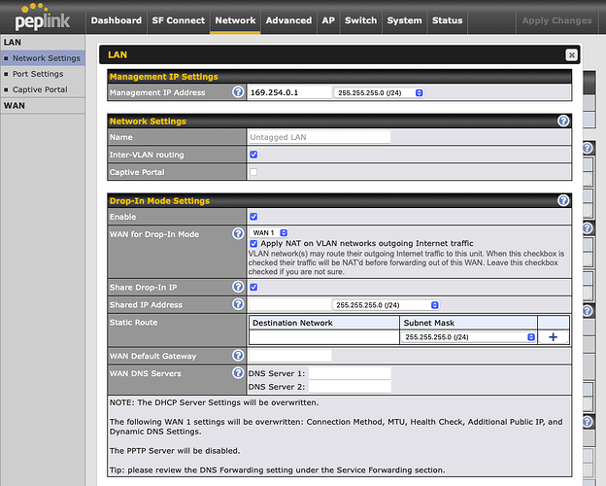The image size is (606, 486).
Task: Open the Switch tab
Action: coord(360,20)
